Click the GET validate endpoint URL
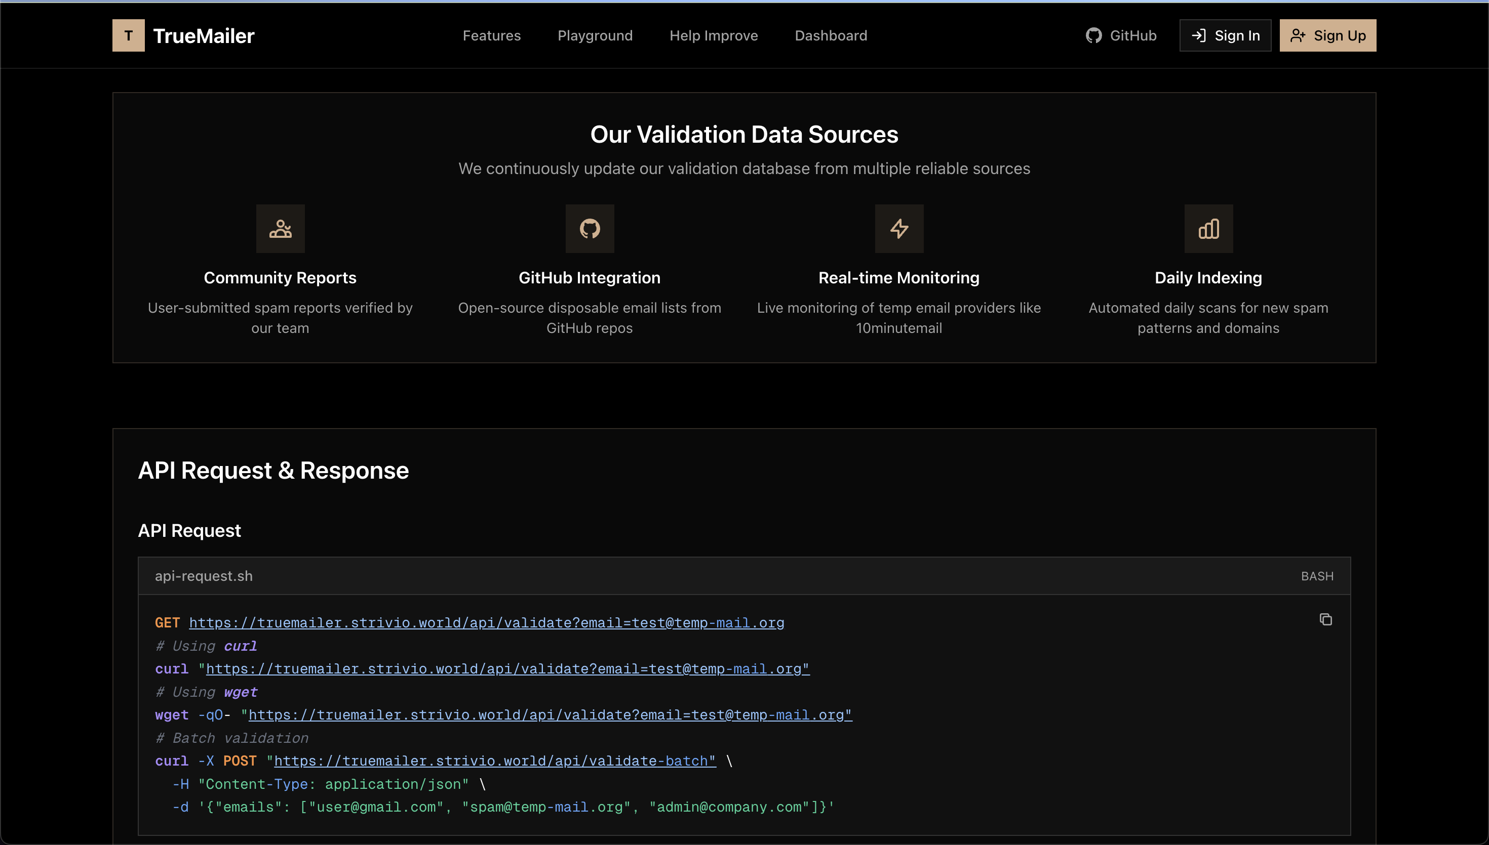Screen dimensions: 1489x845 tap(486, 623)
